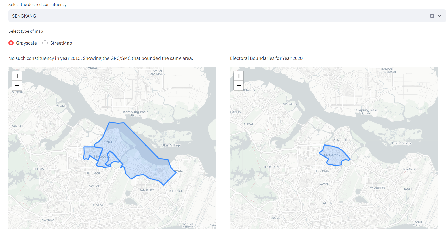448x229 pixels.
Task: Zoom out on the 2020 right map
Action: click(239, 86)
